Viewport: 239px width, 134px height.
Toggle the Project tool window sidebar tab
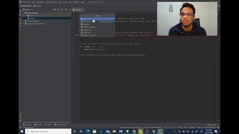20,12
